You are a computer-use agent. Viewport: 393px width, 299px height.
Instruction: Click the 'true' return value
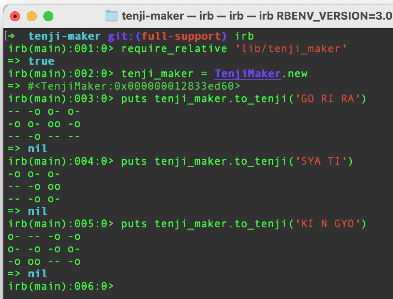[x=41, y=61]
